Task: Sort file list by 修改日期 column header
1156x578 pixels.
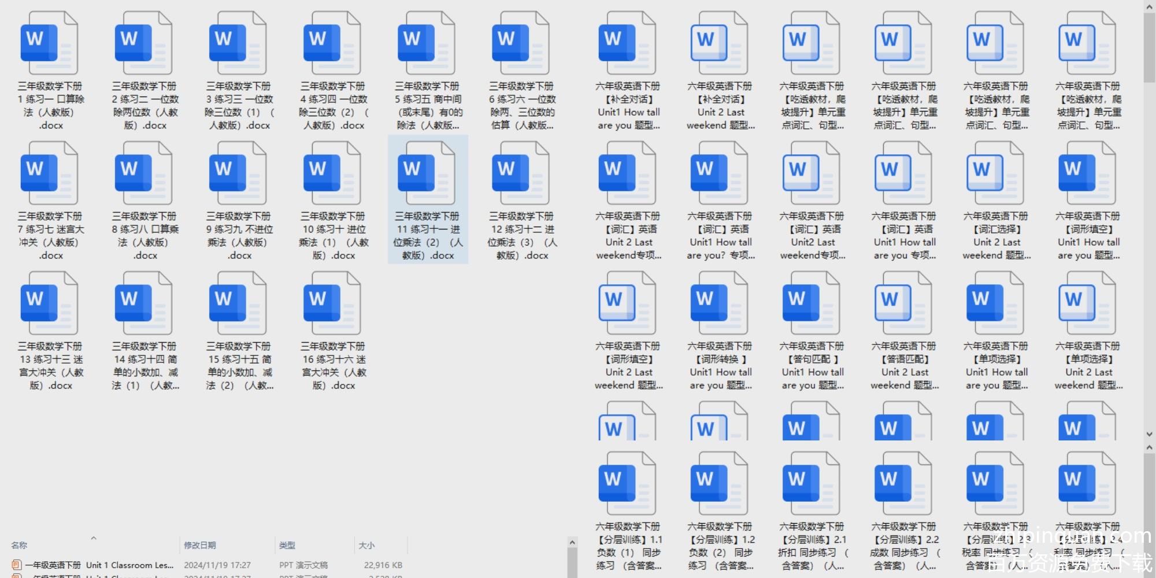Action: click(200, 545)
